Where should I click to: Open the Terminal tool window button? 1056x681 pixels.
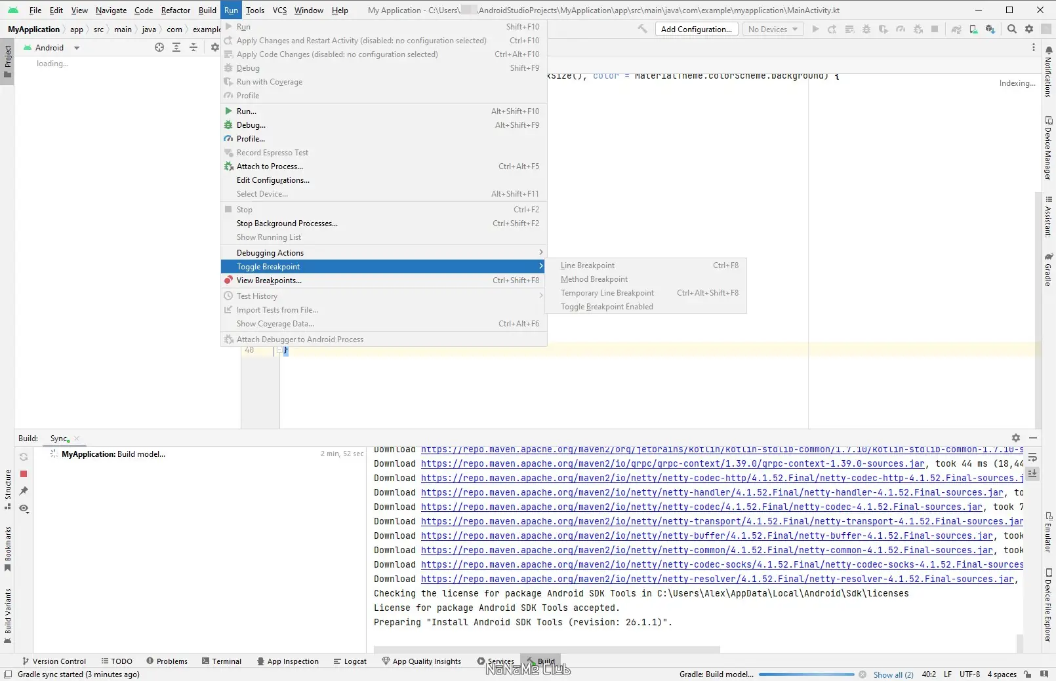click(222, 661)
